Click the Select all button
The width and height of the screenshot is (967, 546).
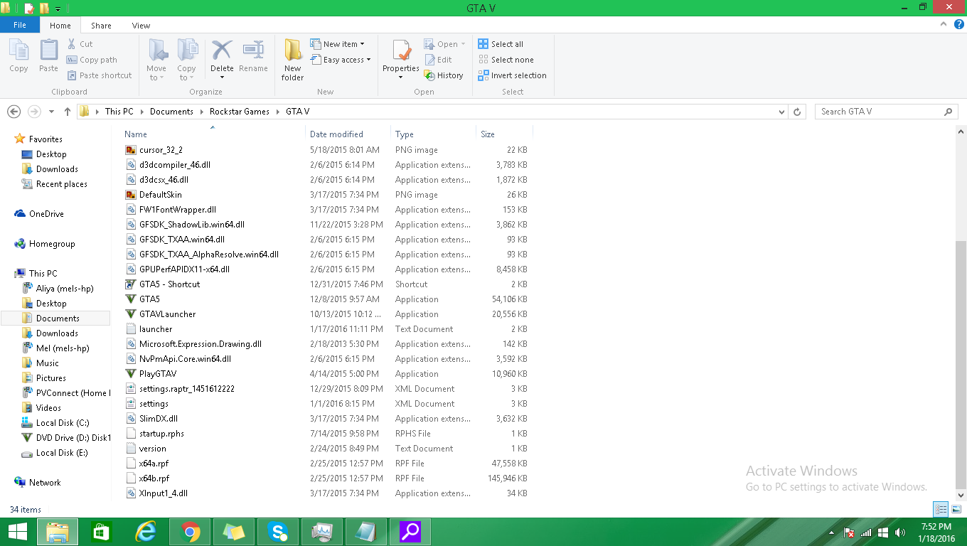click(x=501, y=44)
